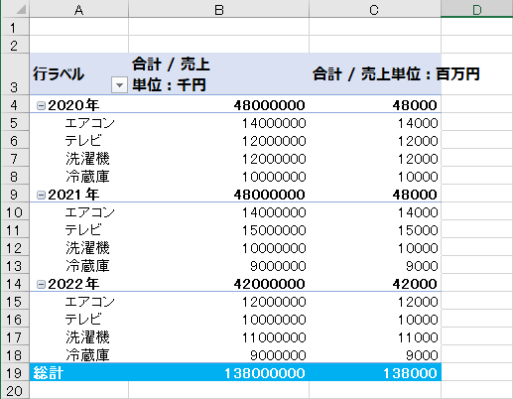Screen dimensions: 513x399
Task: Select エアコン in row 15
Action: (x=89, y=302)
